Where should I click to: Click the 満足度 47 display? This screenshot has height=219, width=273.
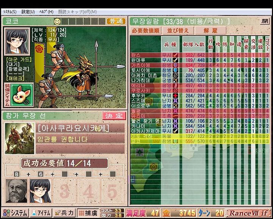point(143,213)
